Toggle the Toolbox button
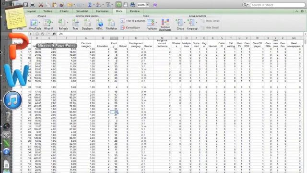Viewport: 307px width, 173px height. [125, 4]
